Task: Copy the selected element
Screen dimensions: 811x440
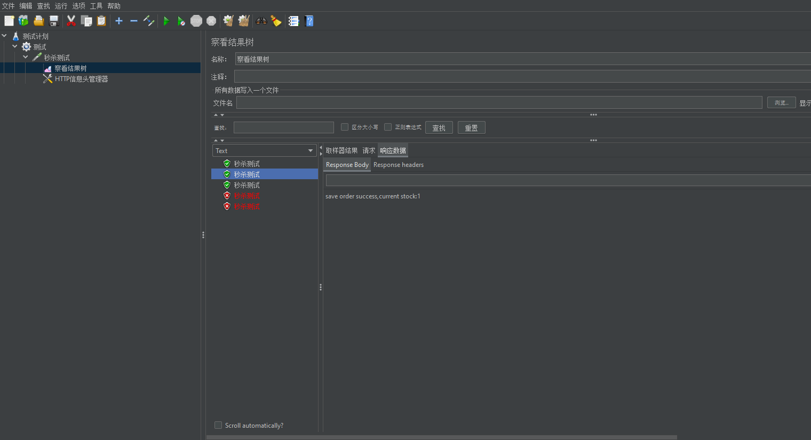Action: click(x=86, y=21)
